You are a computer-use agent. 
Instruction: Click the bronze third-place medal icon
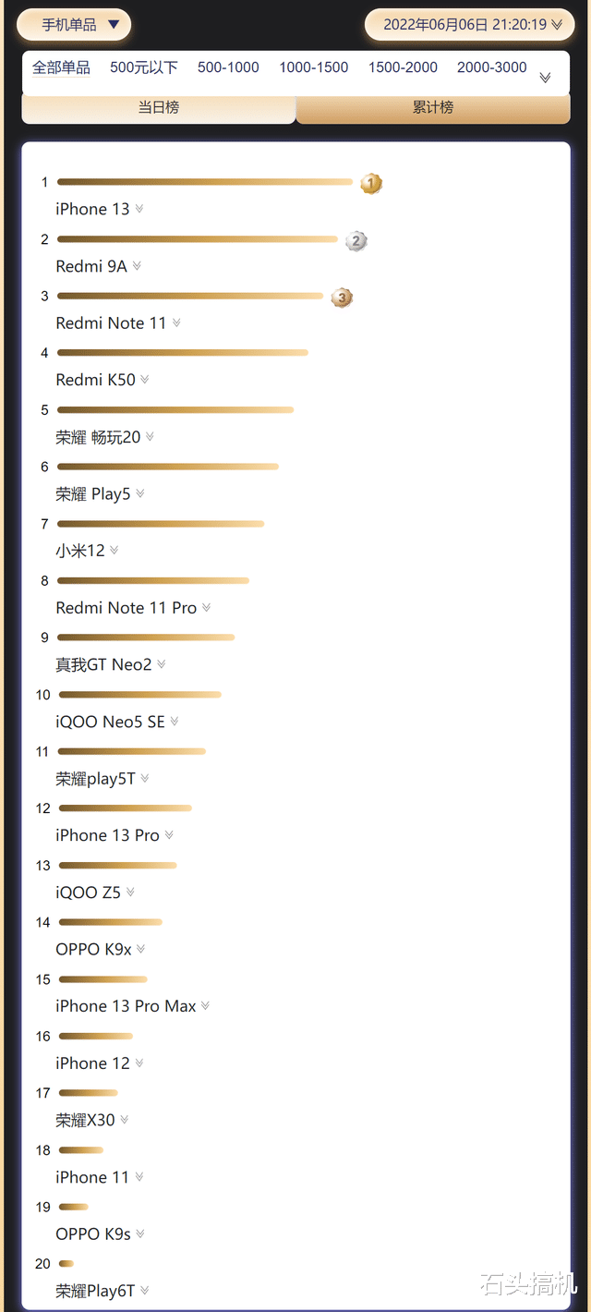click(x=342, y=298)
